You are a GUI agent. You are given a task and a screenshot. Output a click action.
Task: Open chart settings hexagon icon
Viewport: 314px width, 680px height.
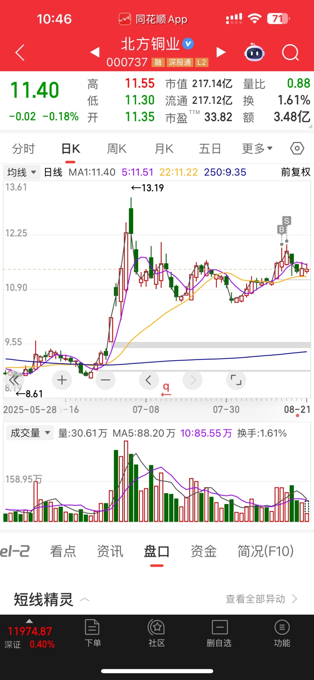(x=297, y=148)
